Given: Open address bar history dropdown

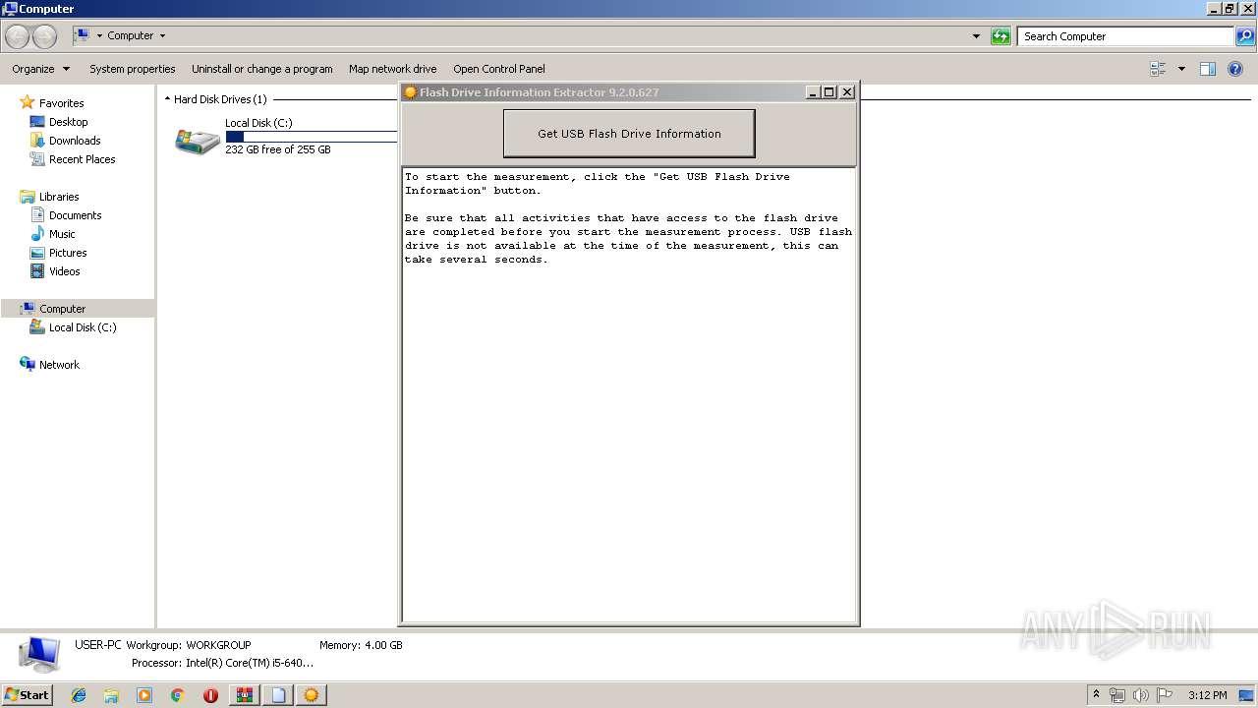Looking at the screenshot, I should [976, 36].
